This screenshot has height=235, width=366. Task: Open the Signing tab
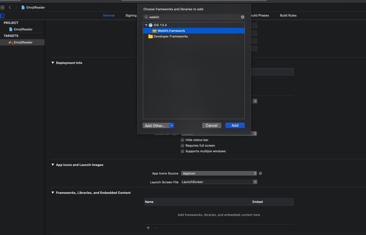coord(131,15)
